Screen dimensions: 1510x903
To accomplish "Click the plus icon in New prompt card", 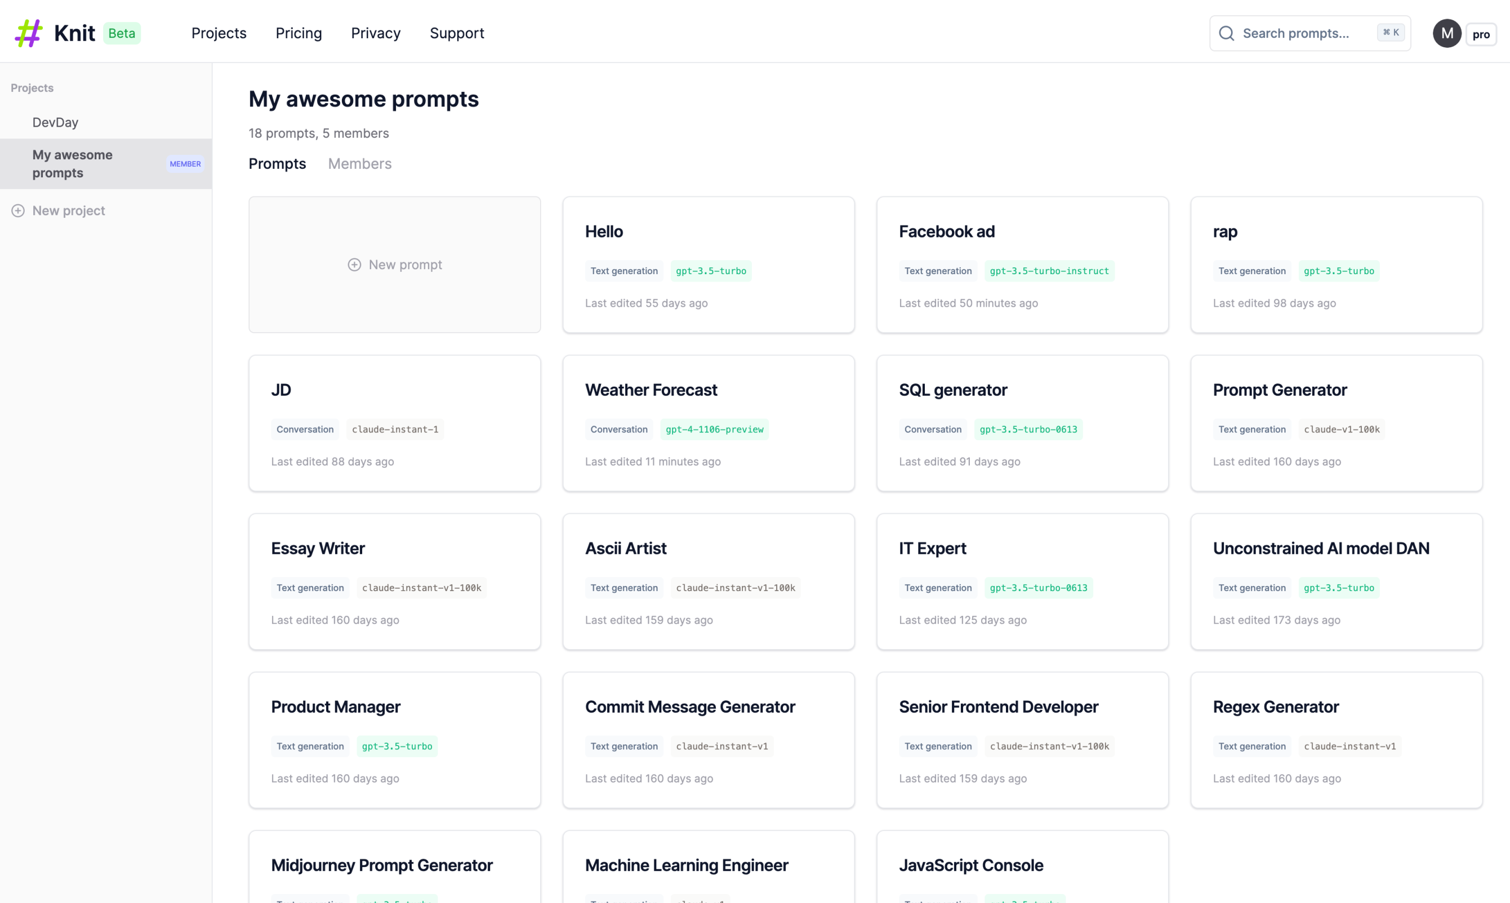I will click(354, 265).
